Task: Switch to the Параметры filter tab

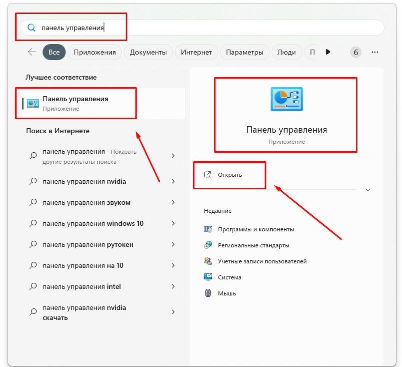Action: pyautogui.click(x=245, y=52)
